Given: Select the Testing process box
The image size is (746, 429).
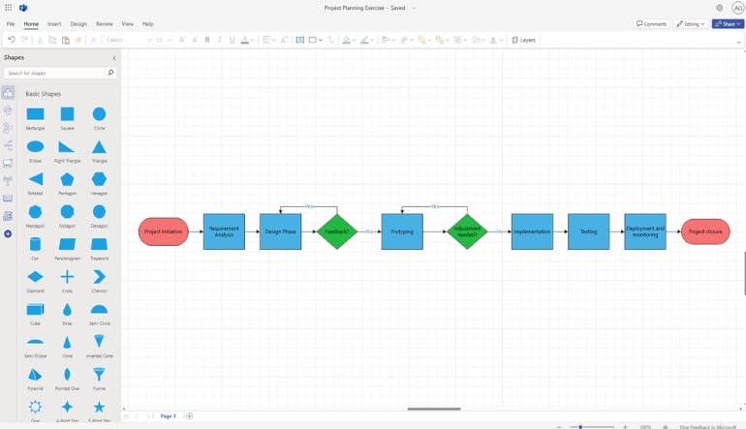Looking at the screenshot, I should 588,231.
